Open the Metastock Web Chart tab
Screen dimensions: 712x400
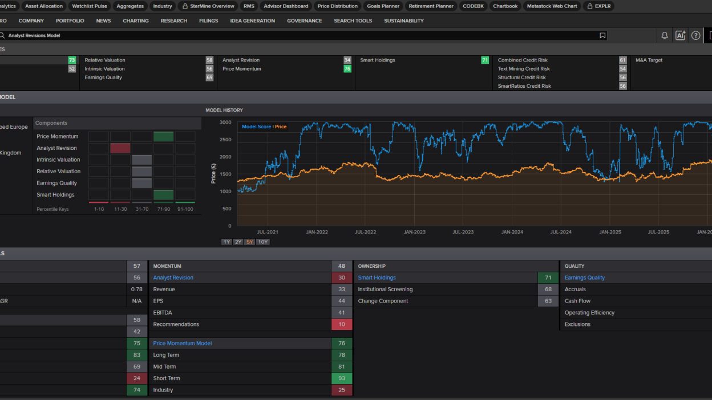click(552, 6)
